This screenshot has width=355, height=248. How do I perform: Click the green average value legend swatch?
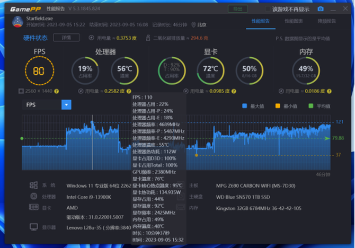311,106
